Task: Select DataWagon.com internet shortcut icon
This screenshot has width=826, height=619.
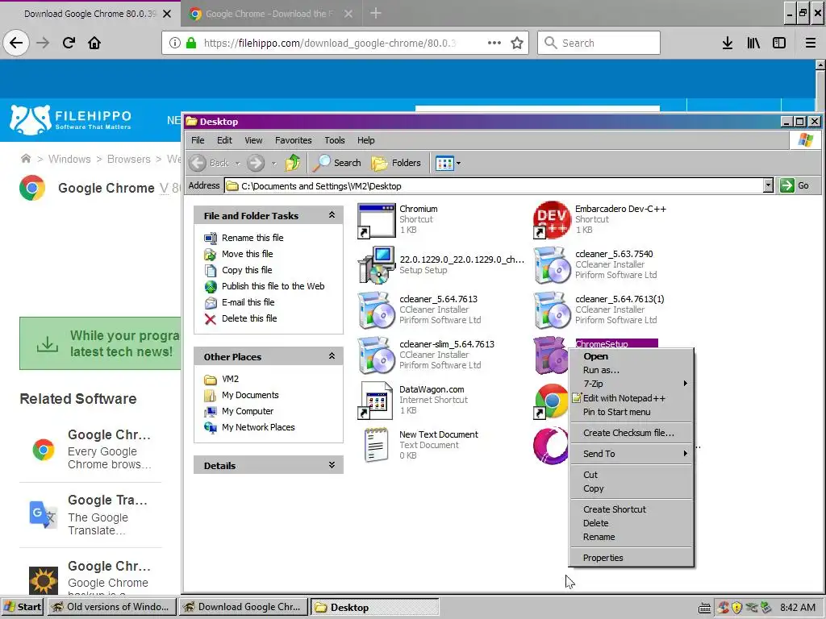Action: (376, 401)
